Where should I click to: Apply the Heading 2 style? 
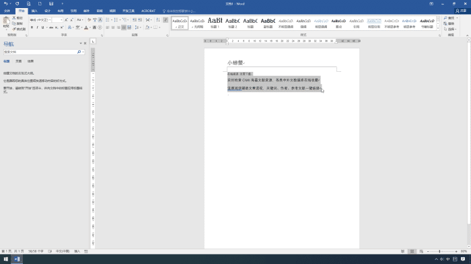pos(233,23)
